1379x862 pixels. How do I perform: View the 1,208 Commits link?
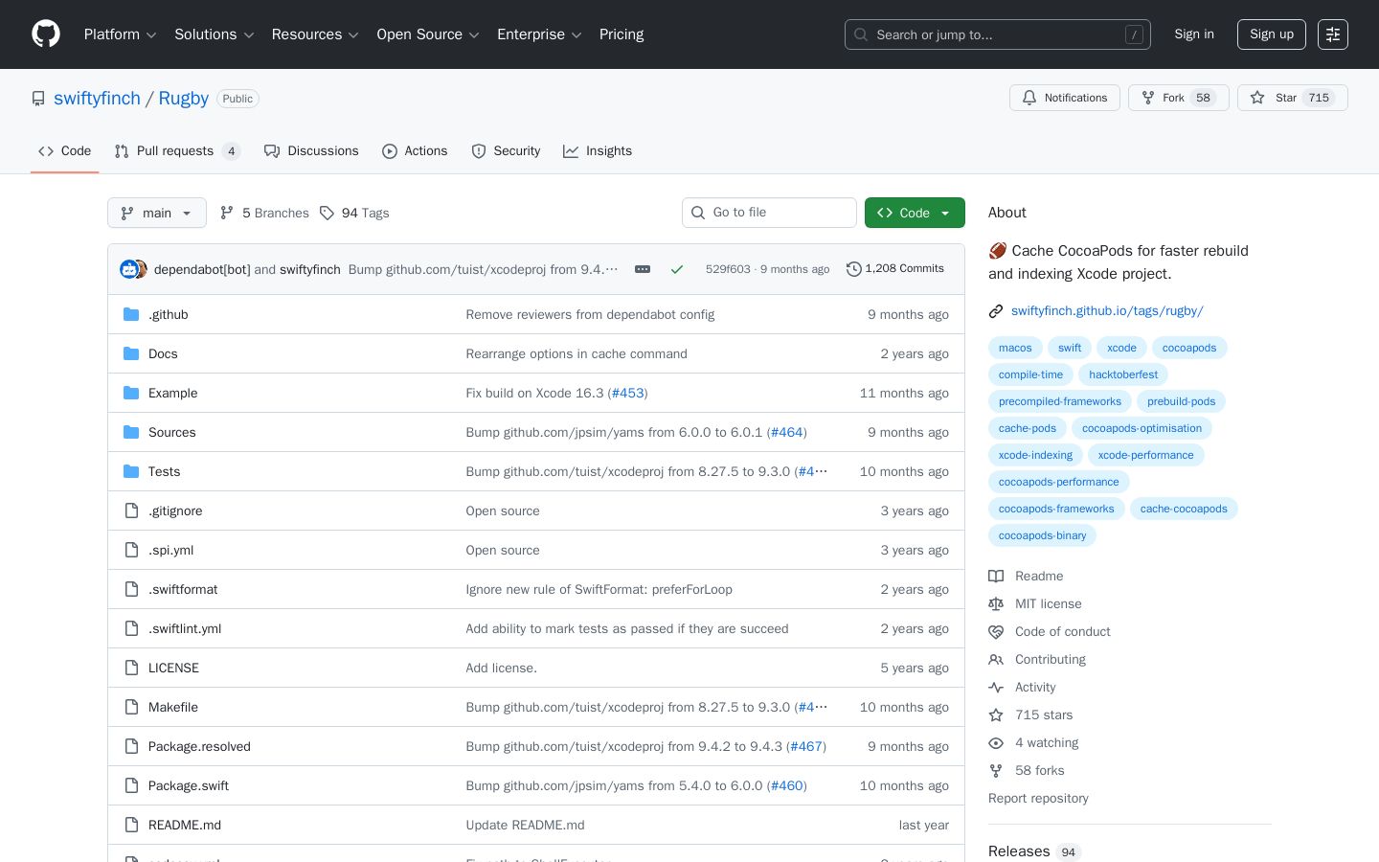[895, 269]
